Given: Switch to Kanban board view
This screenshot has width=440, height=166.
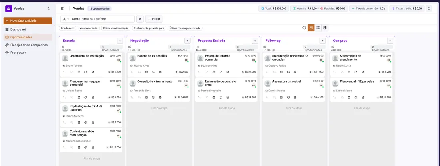Looking at the screenshot, I should point(311,28).
